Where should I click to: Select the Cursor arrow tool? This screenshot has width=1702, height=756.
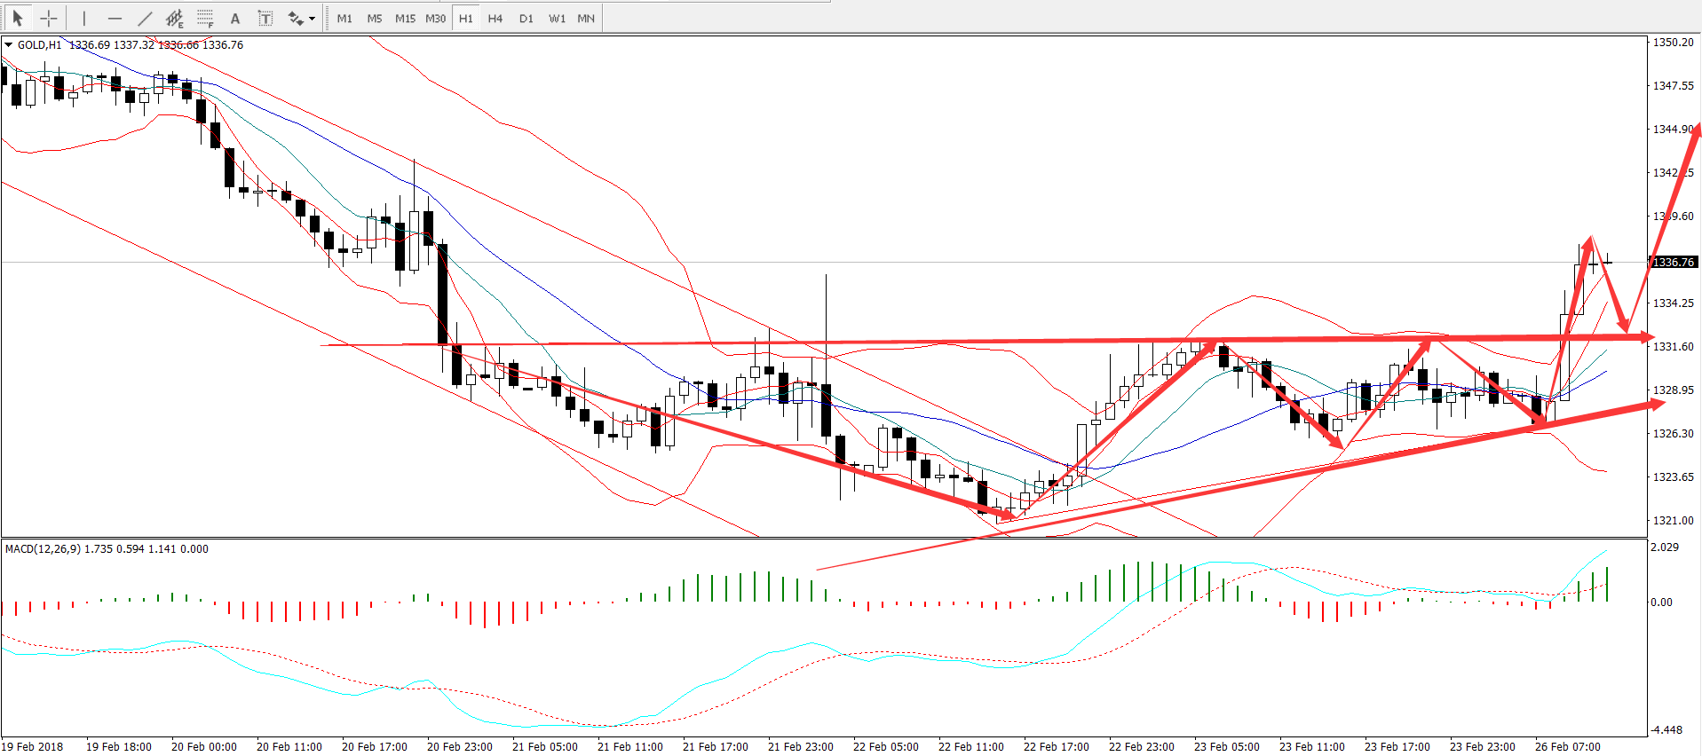point(18,18)
